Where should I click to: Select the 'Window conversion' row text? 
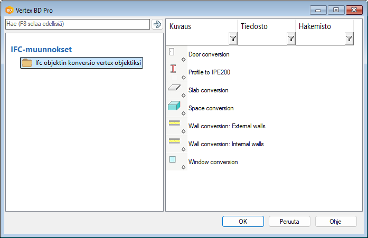[213, 162]
